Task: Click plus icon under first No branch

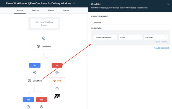Action: [x=57, y=73]
